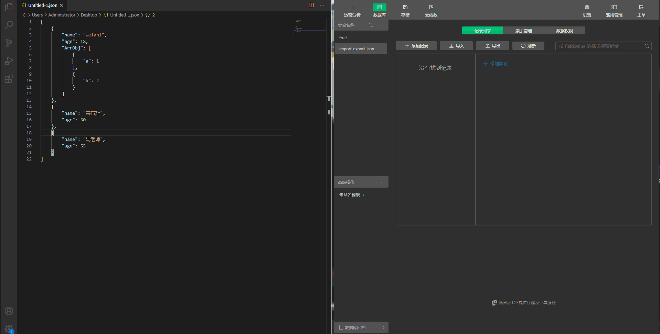Screen dimensions: 660x334
Task: Open the 未命名模板 template
Action: [x=350, y=195]
